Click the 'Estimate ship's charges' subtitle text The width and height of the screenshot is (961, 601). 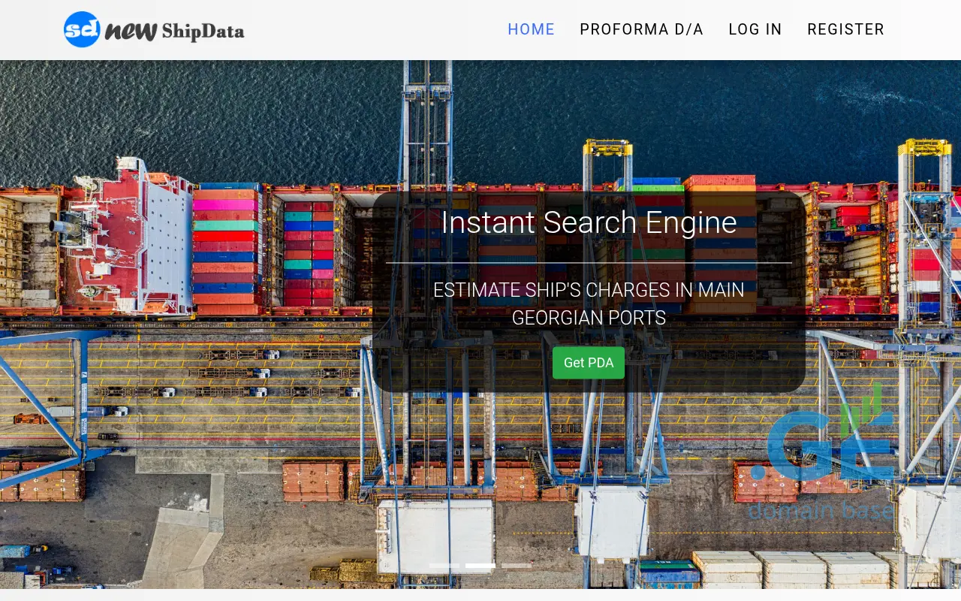[589, 304]
